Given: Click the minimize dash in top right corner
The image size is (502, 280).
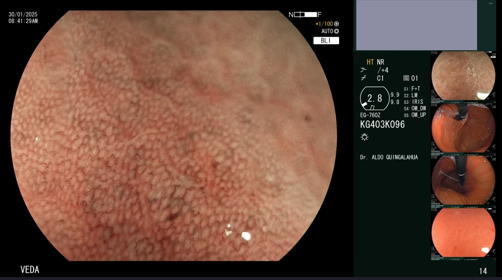Looking at the screenshot, I should click(x=490, y=4).
